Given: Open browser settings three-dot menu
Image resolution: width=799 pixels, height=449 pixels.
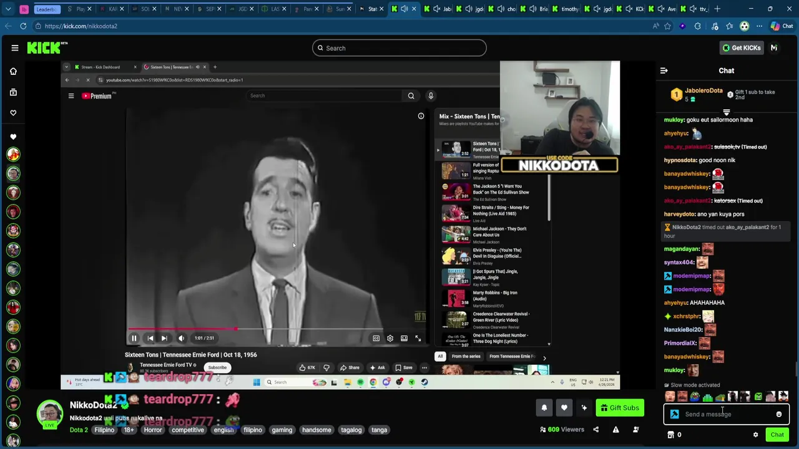Looking at the screenshot, I should coord(759,26).
